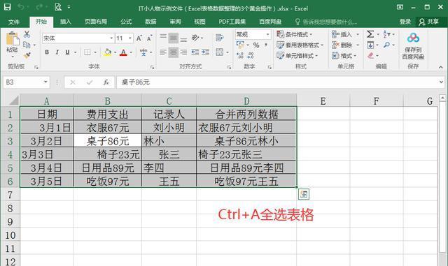The image size is (448, 266).
Task: Increase font size with larger A icon
Action: [139, 38]
